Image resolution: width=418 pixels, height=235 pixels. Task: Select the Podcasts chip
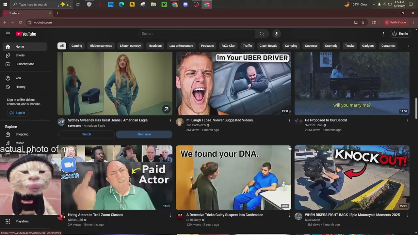click(x=207, y=46)
